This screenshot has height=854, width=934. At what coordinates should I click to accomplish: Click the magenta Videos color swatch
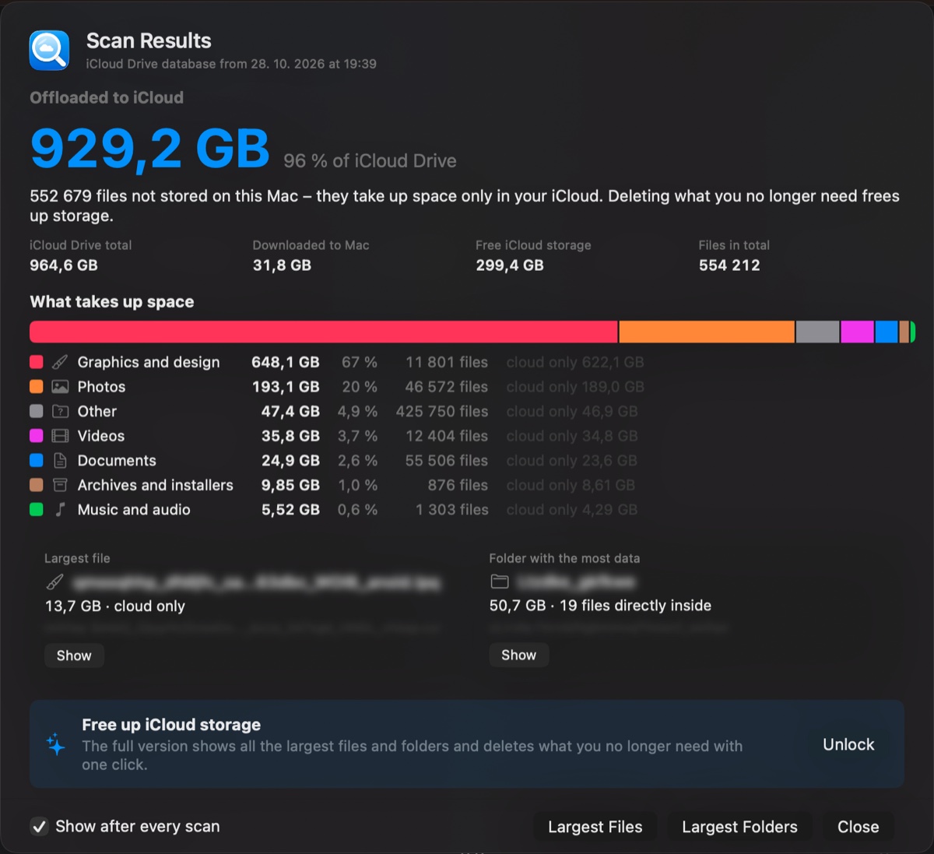pos(36,436)
